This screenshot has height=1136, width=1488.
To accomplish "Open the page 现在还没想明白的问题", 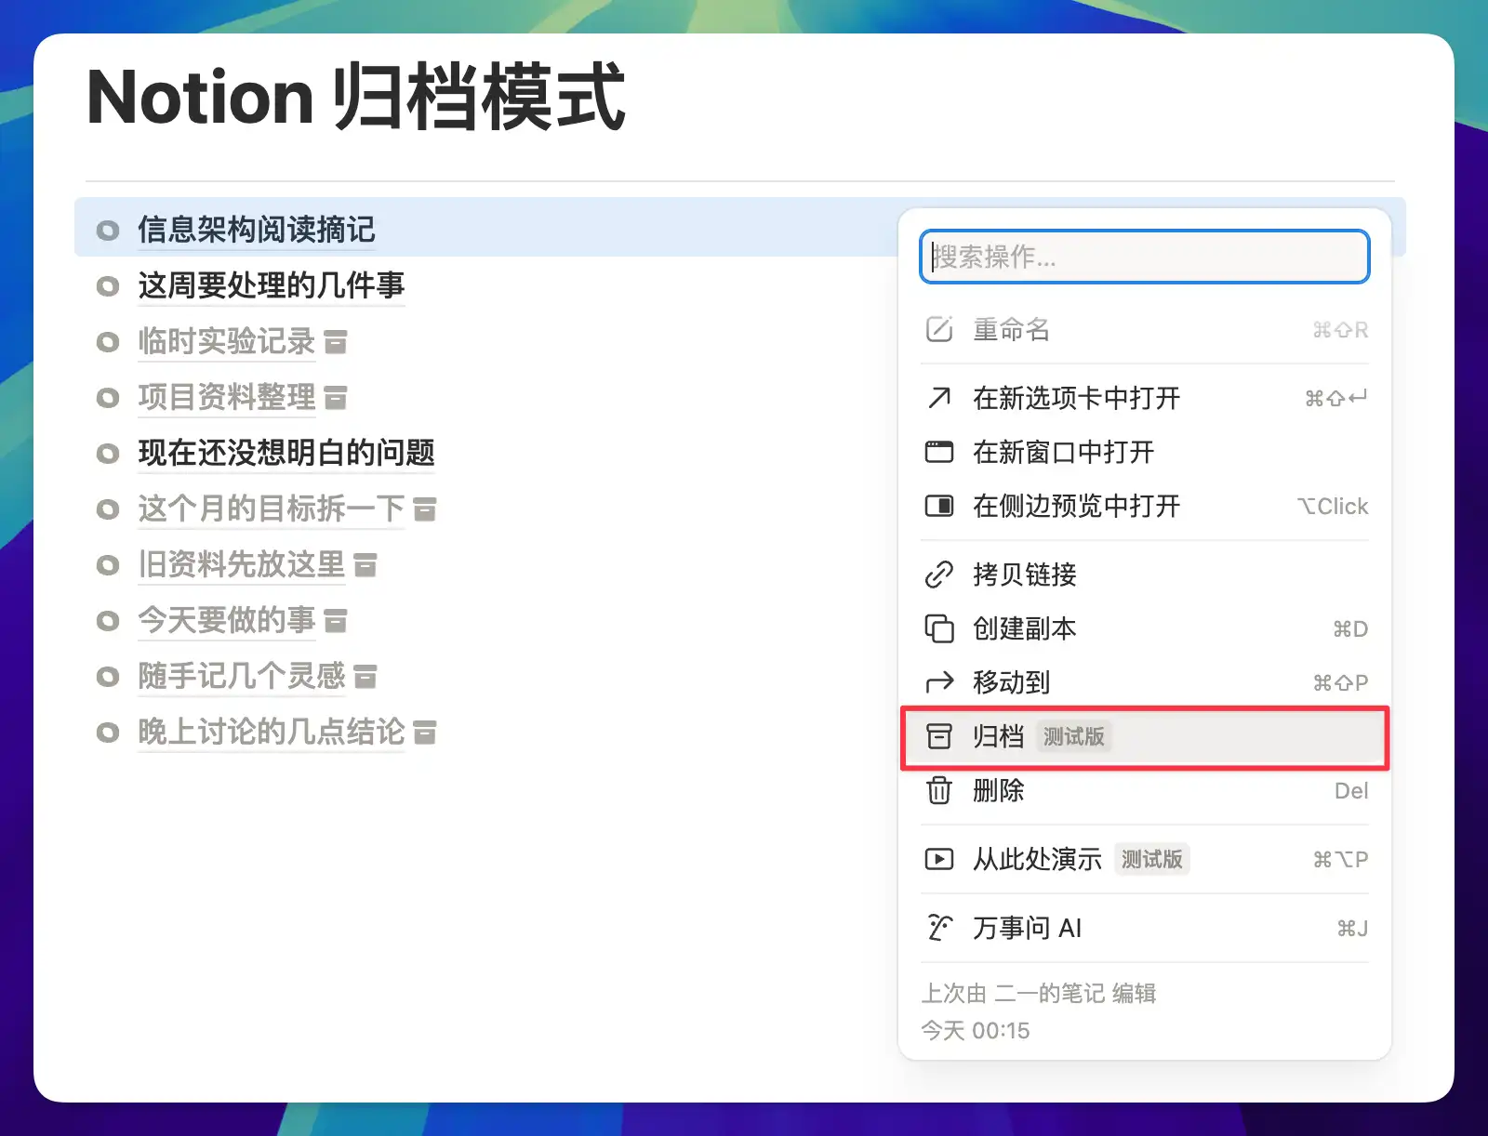I will pyautogui.click(x=286, y=453).
